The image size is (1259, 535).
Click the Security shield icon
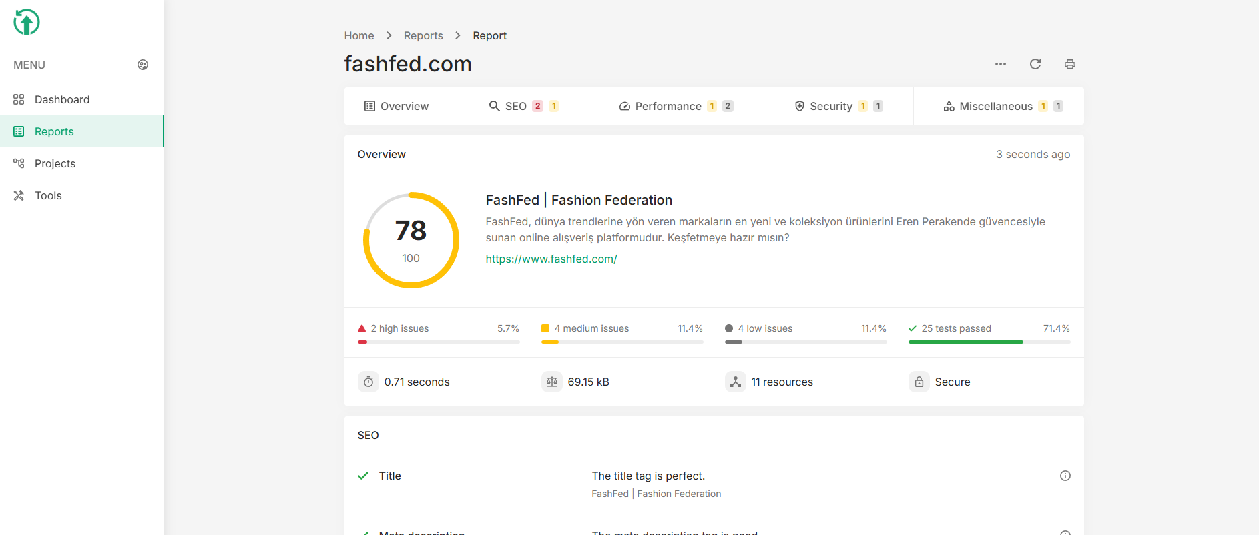point(800,106)
